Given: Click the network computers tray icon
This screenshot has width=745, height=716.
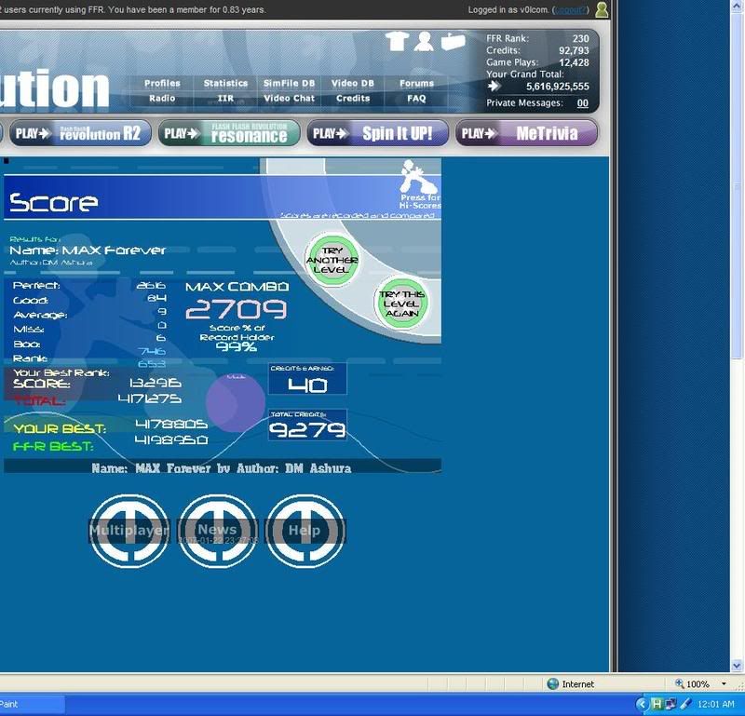Looking at the screenshot, I should 670,704.
